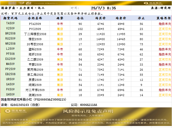The width and height of the screenshot is (172, 128).
Task: Select the 短纤2508 contract name cell
Action: [35, 54]
